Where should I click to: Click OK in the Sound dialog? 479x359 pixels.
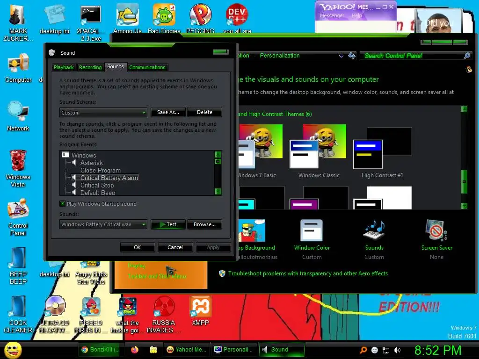[x=138, y=247]
